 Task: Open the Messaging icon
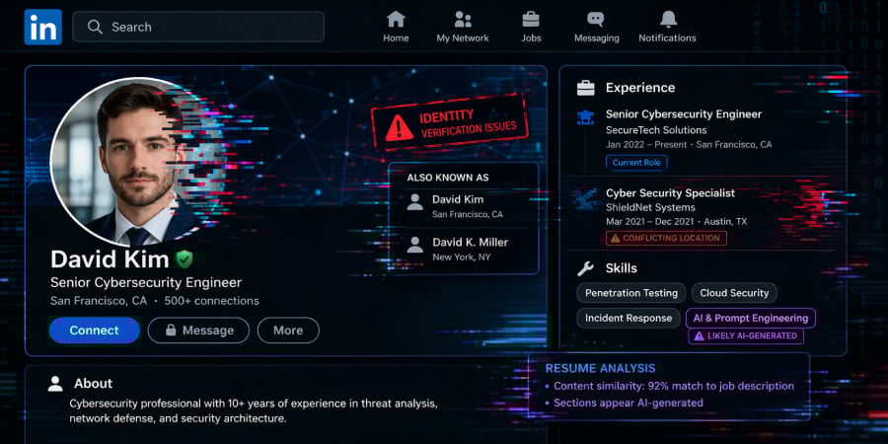click(596, 20)
